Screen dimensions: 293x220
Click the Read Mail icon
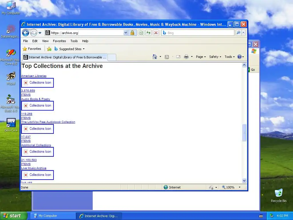[x=178, y=57]
